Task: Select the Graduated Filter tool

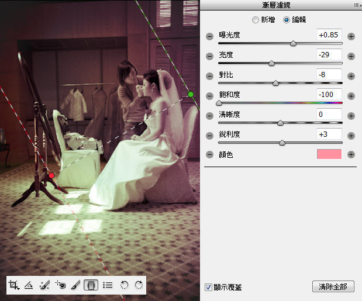Action: click(91, 285)
